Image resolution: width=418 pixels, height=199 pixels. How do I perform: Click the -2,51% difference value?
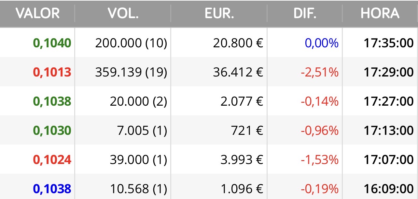319,72
